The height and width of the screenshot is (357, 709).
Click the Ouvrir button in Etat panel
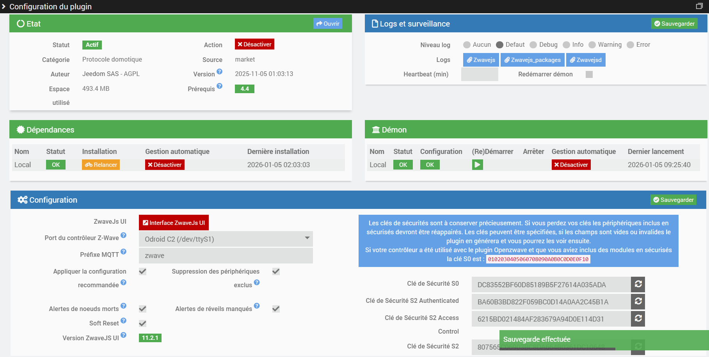click(328, 23)
